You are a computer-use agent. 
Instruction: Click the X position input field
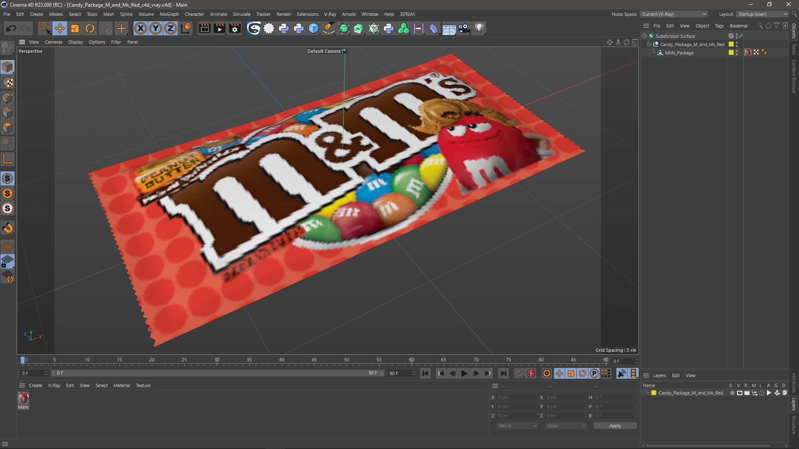tap(517, 397)
